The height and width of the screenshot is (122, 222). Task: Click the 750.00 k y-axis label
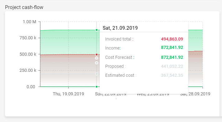[28, 38]
